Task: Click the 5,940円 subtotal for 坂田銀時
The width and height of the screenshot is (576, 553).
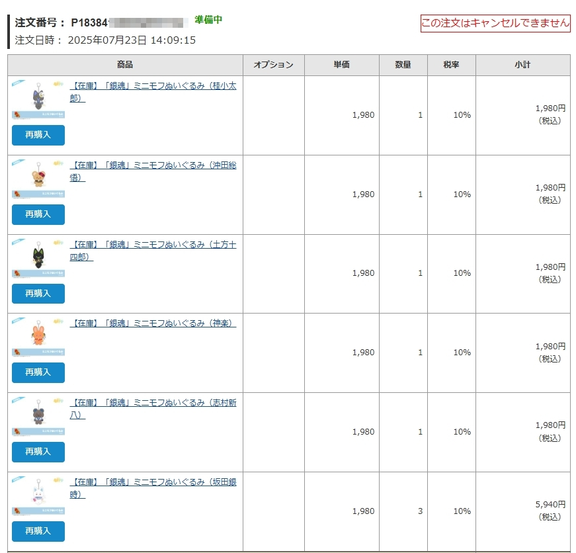Action: (x=550, y=505)
